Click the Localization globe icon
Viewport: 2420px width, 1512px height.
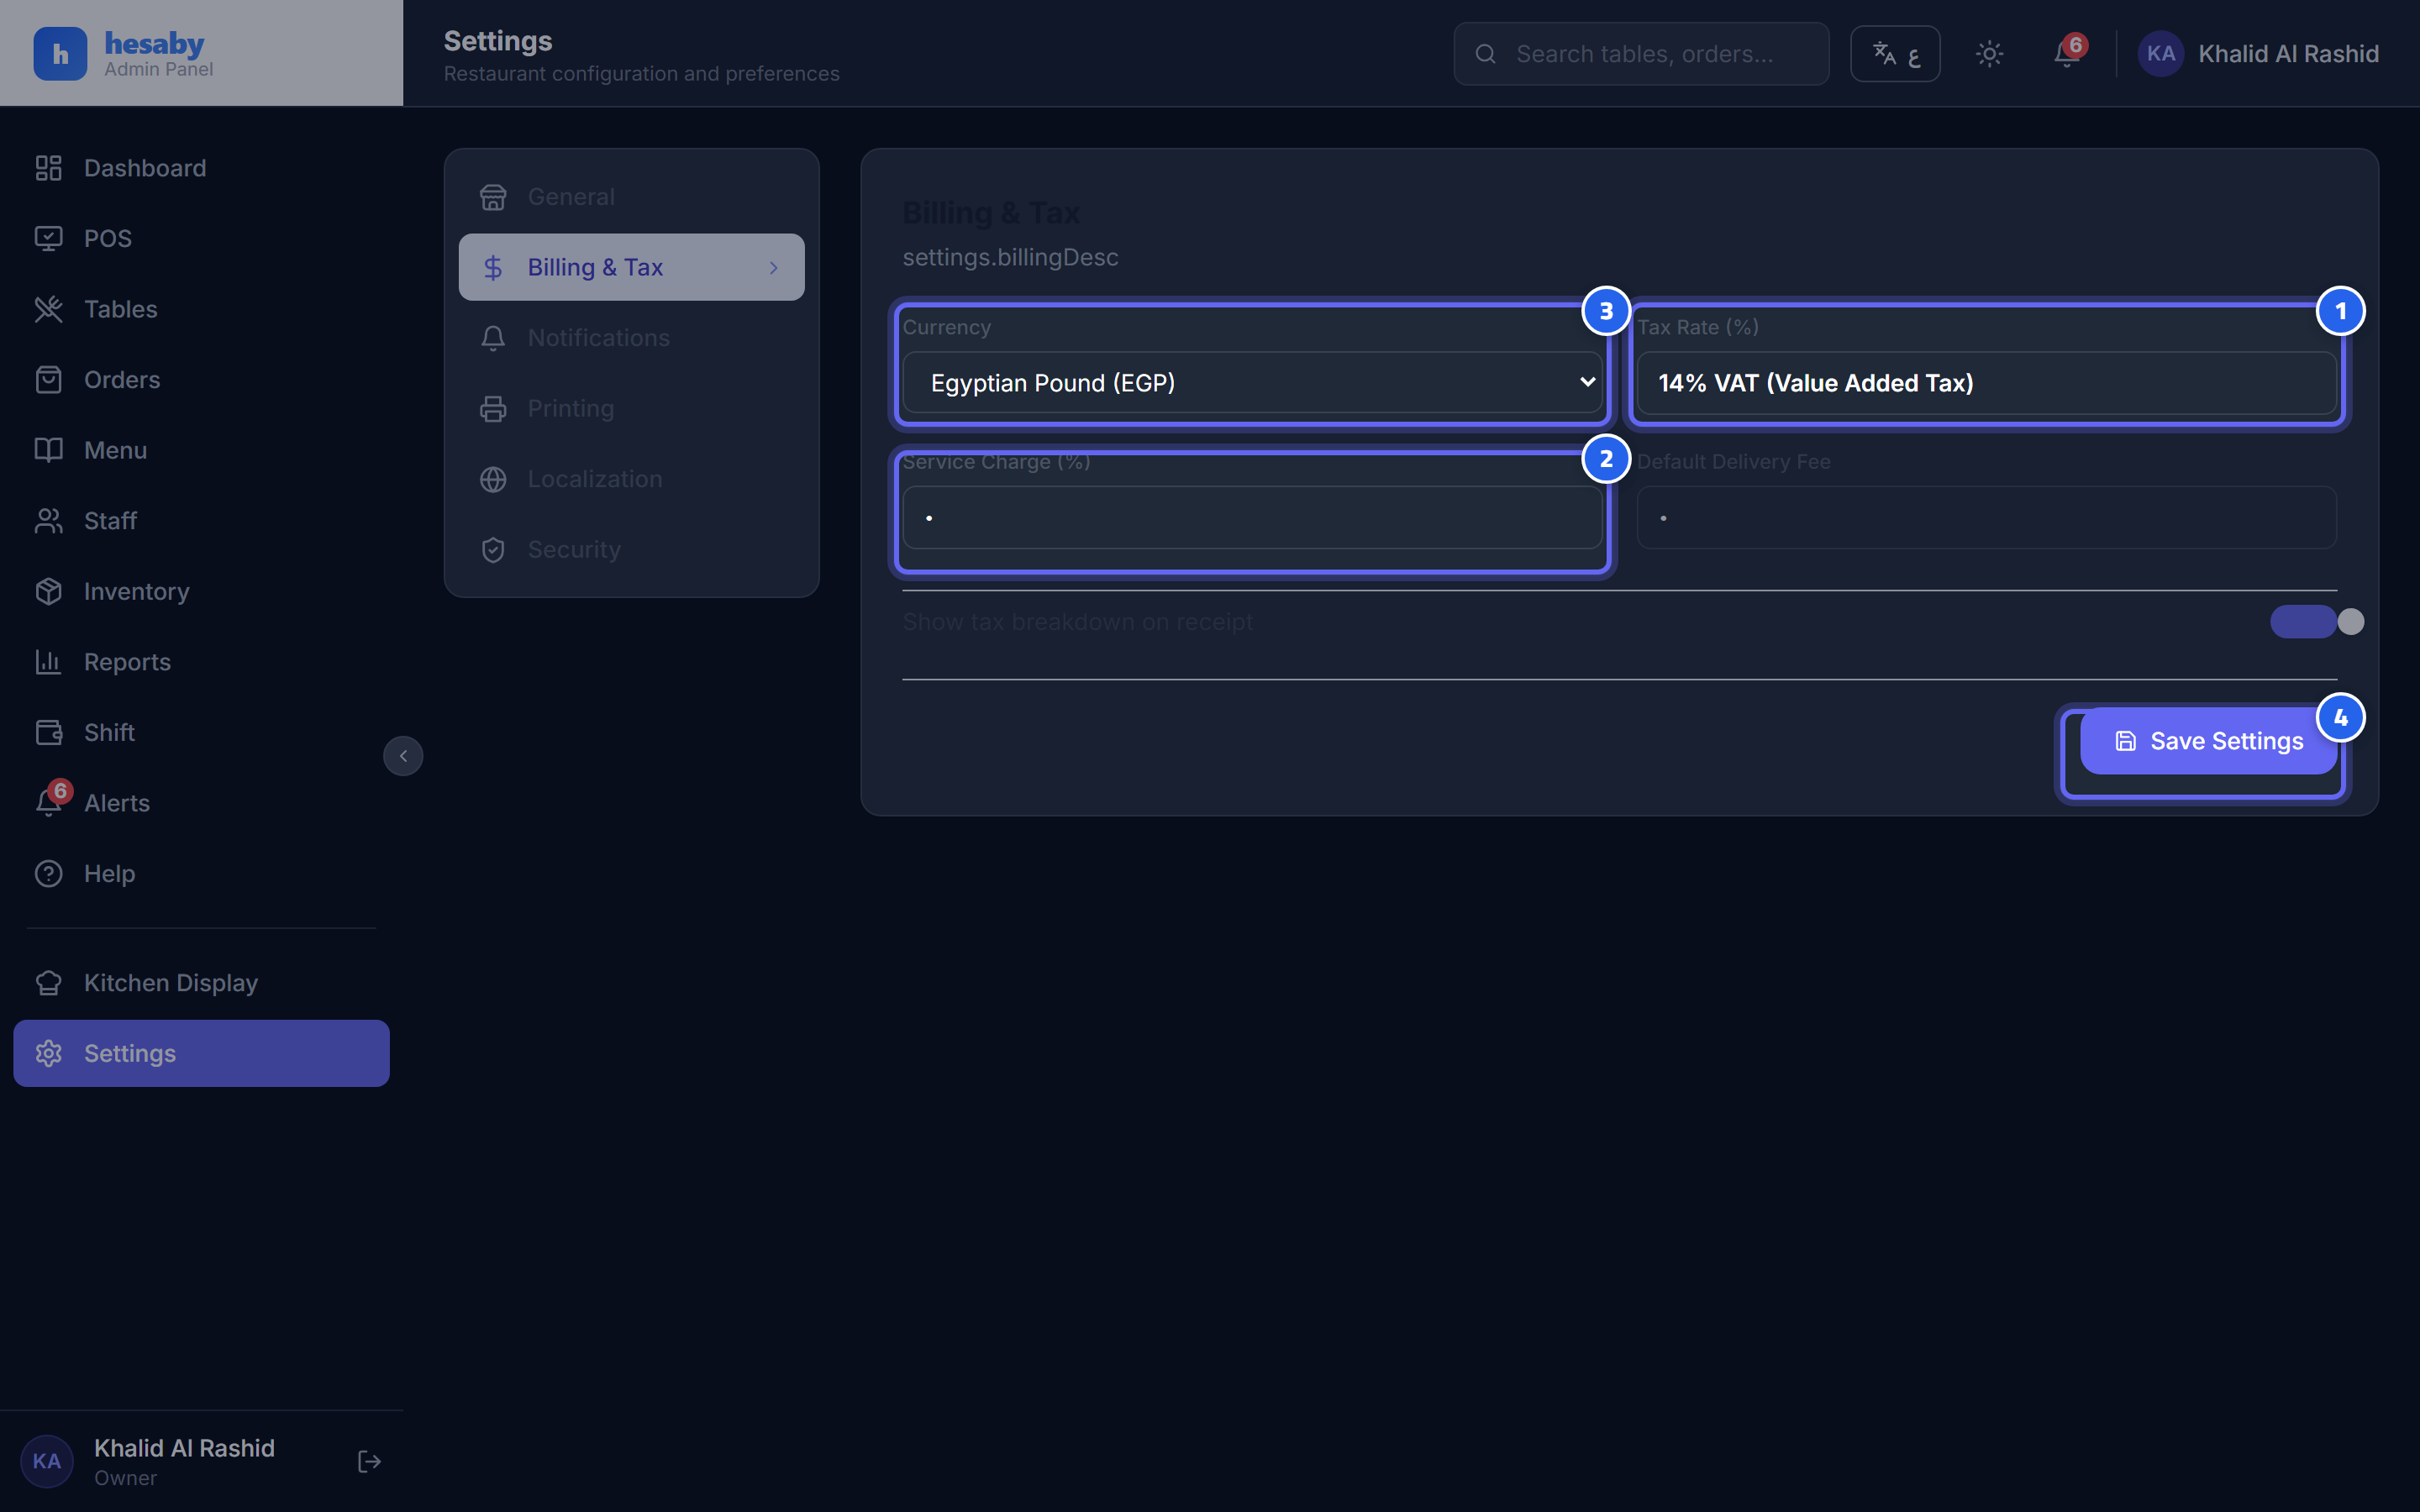coord(493,480)
